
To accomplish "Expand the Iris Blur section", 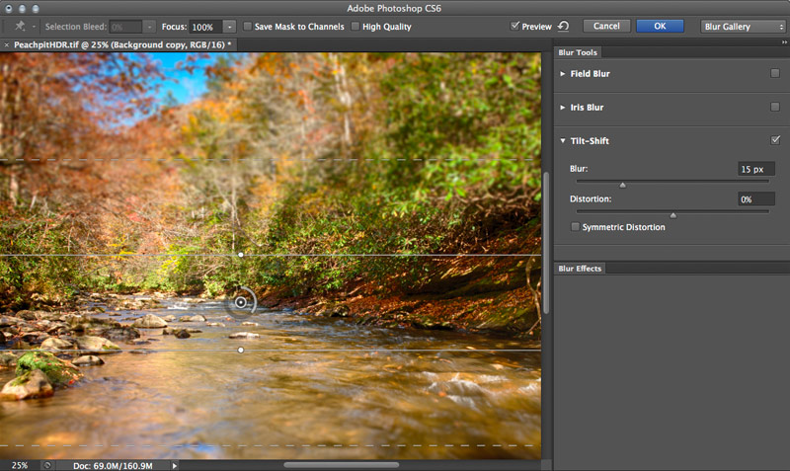I will click(563, 107).
